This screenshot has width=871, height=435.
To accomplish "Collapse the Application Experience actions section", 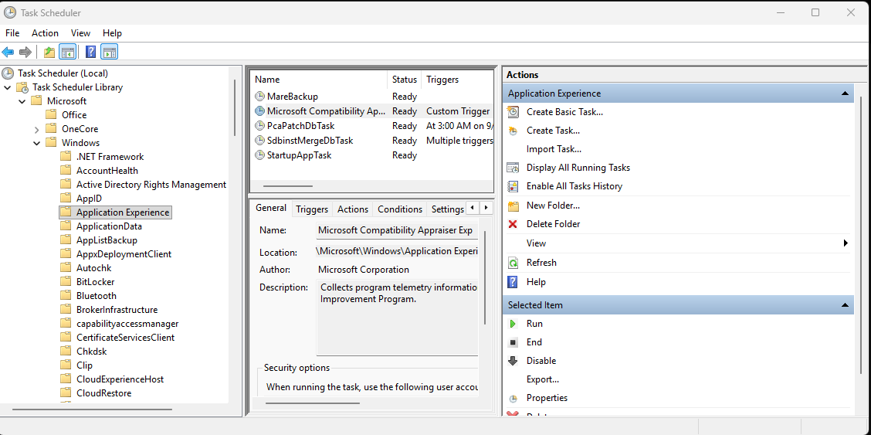I will [x=844, y=93].
